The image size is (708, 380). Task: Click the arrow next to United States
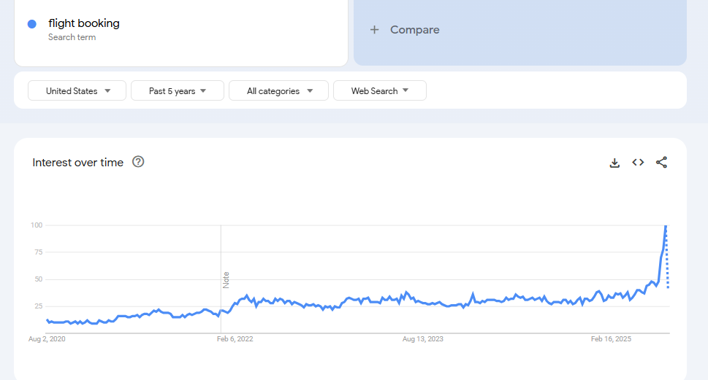(x=107, y=90)
